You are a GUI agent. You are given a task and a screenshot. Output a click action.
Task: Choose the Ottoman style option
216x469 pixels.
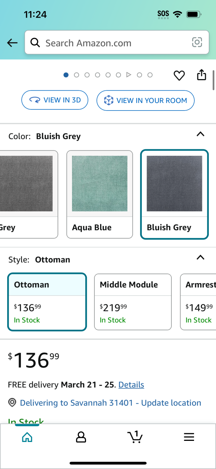click(x=47, y=302)
